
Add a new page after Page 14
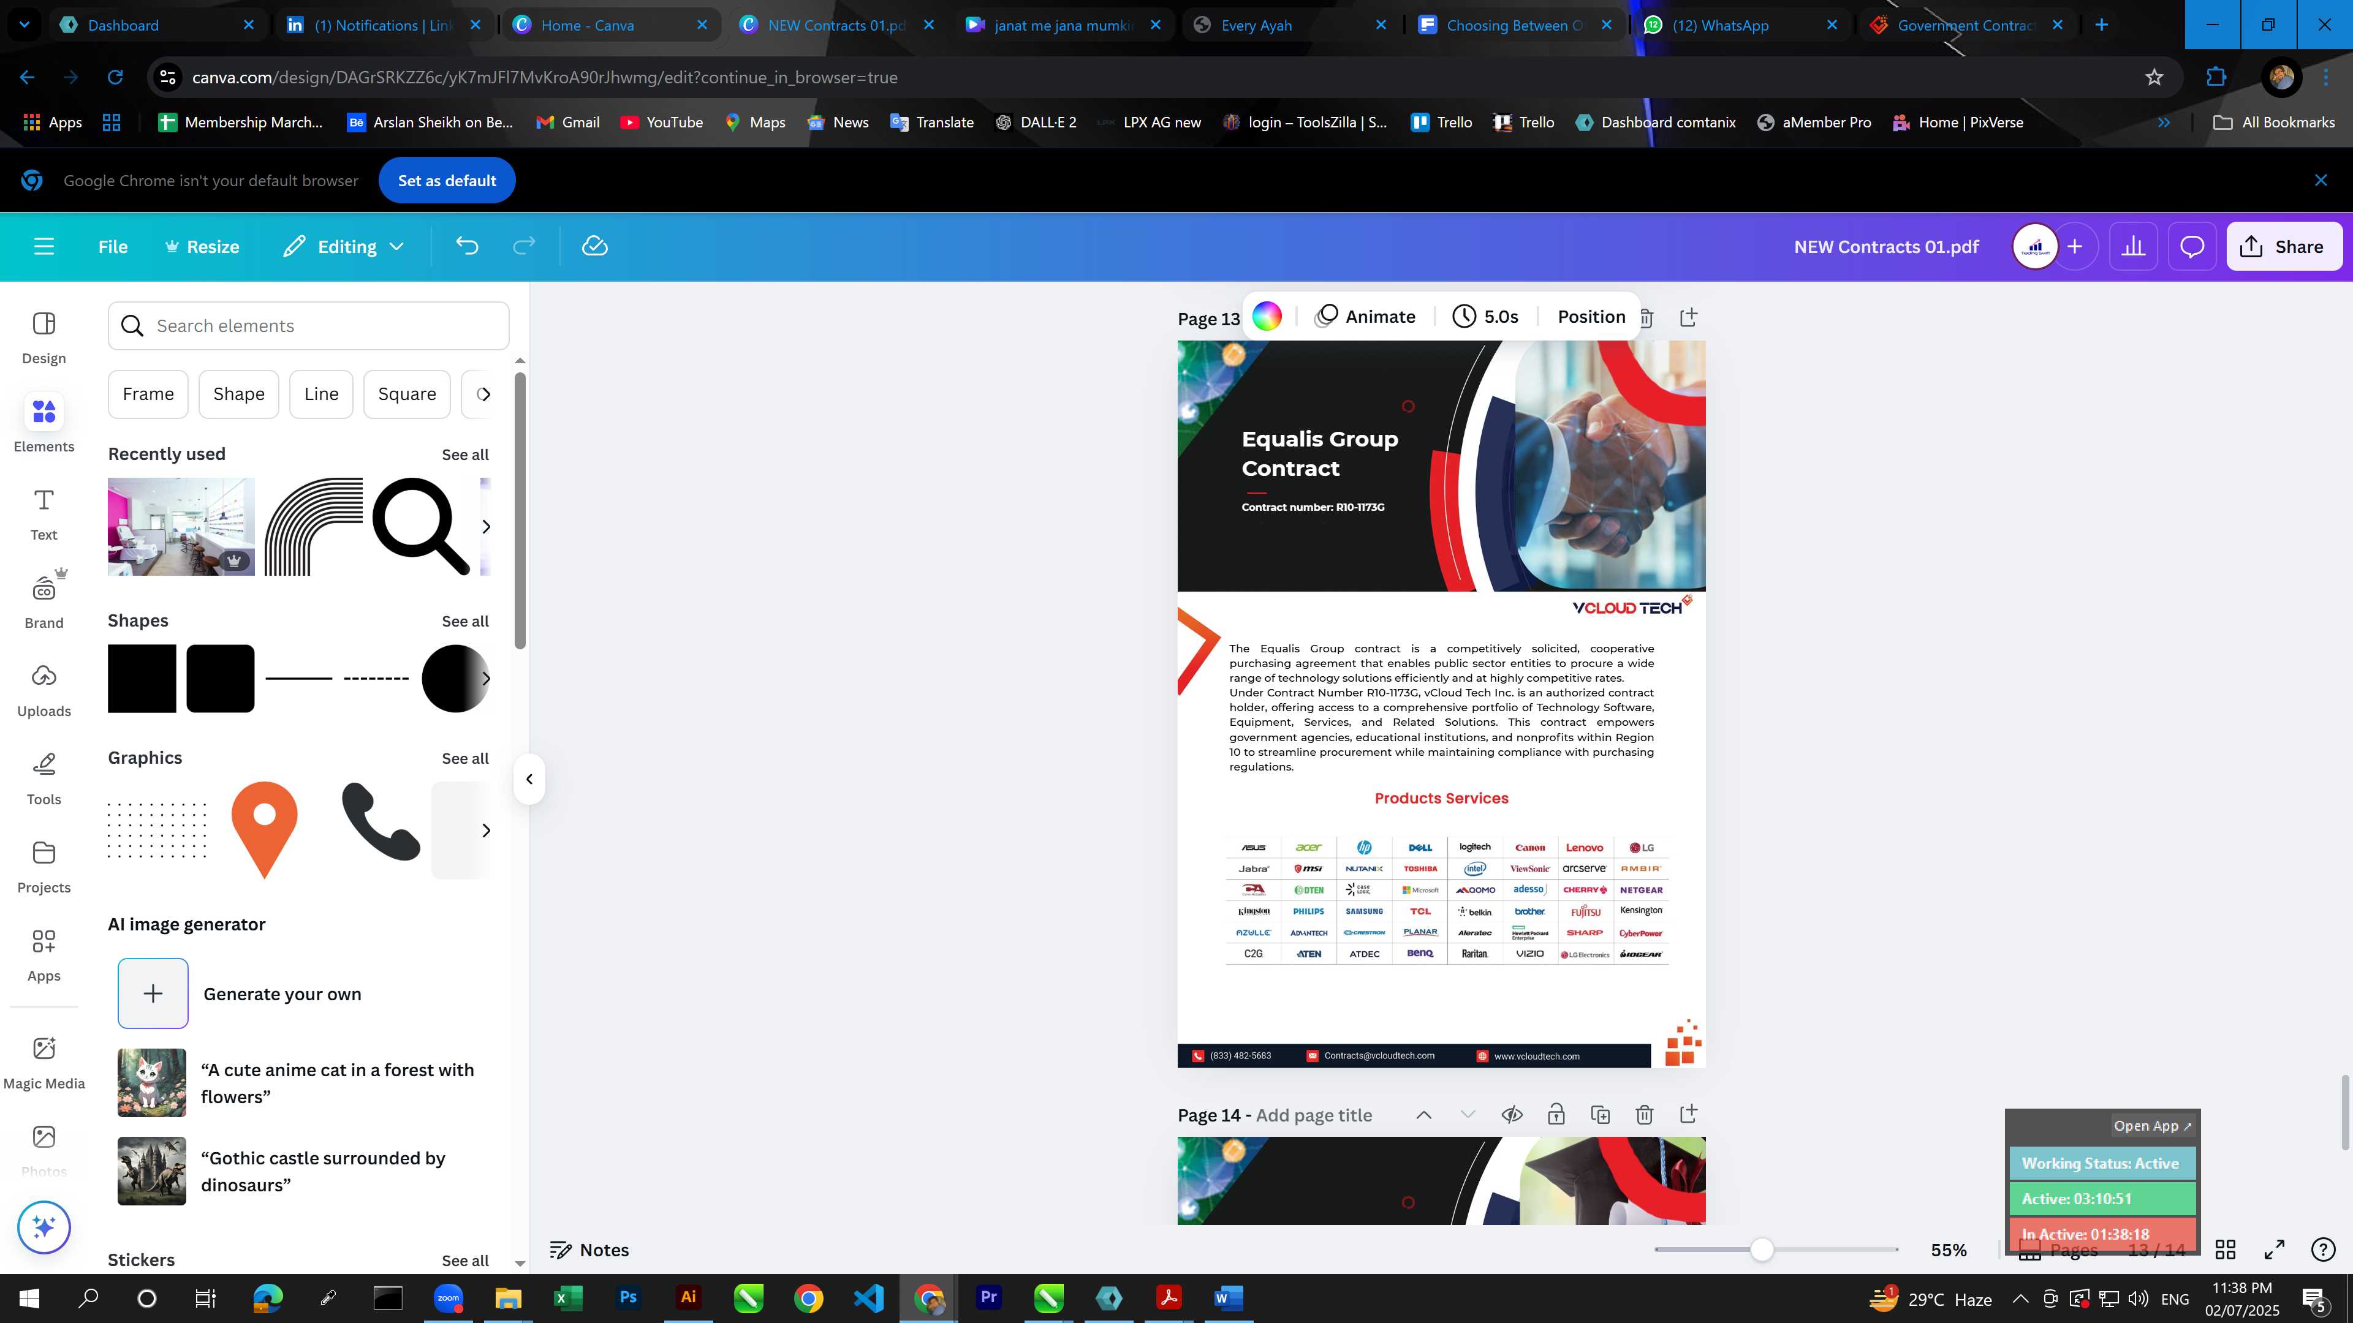click(x=1688, y=1115)
